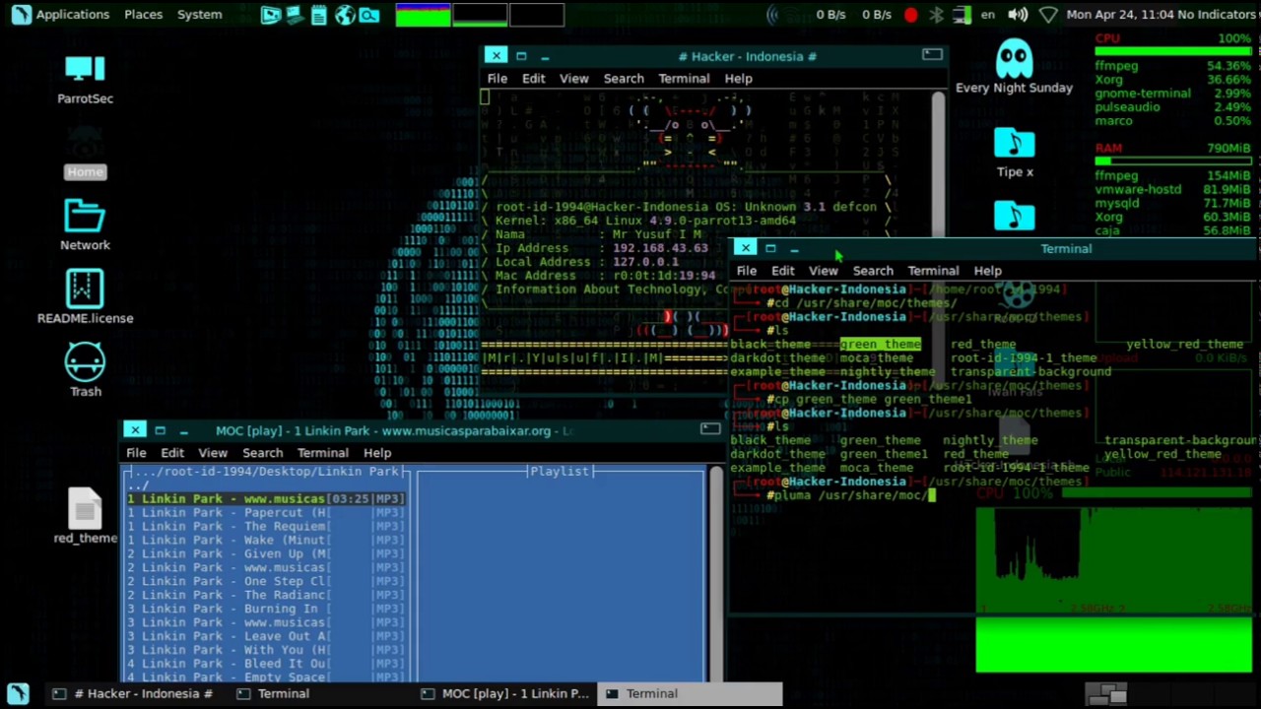Open Terminal menu in MOC window

pyautogui.click(x=323, y=453)
